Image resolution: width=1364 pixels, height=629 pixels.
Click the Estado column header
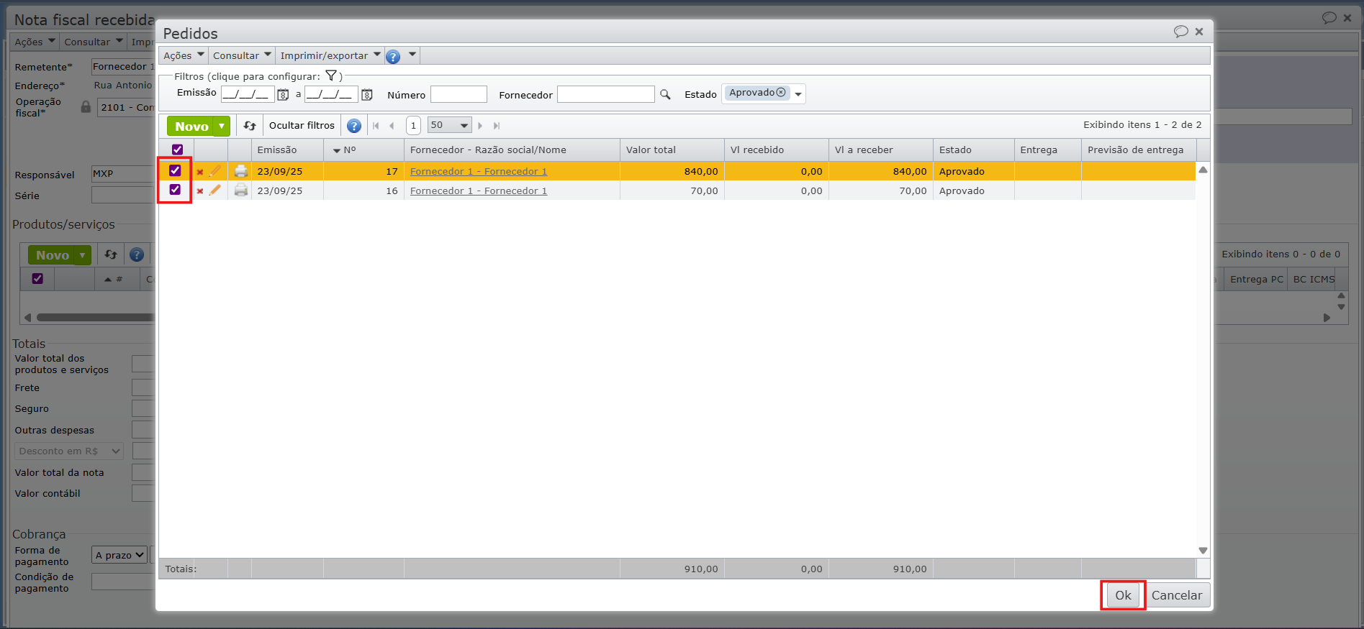pyautogui.click(x=973, y=150)
